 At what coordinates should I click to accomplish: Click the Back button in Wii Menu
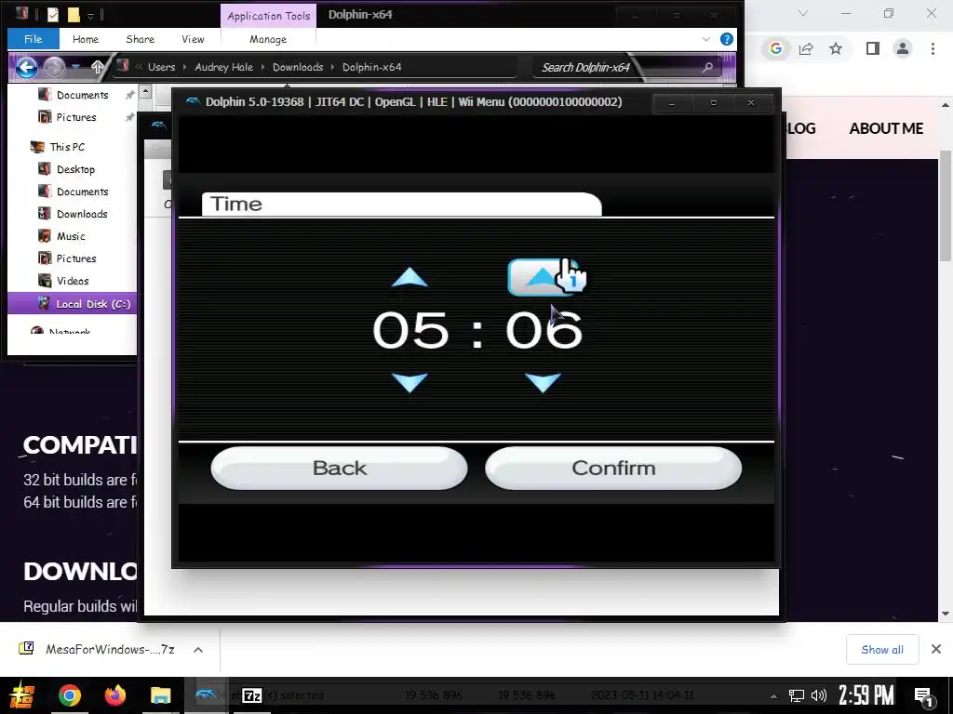[339, 469]
